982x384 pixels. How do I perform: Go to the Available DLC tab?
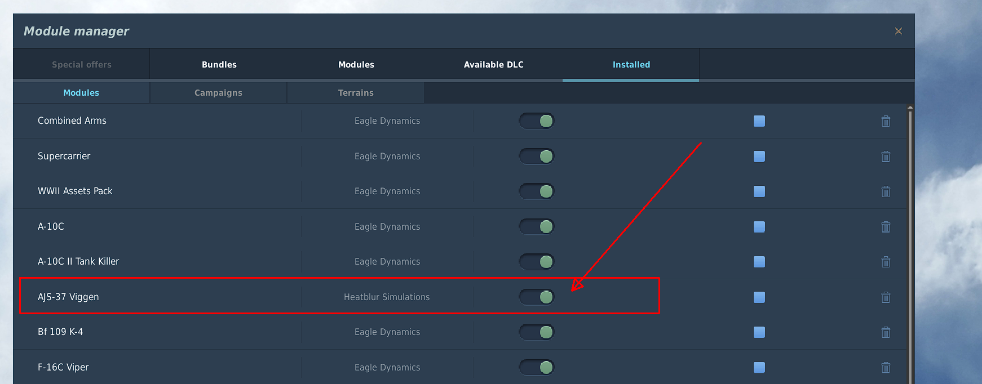[x=494, y=65]
